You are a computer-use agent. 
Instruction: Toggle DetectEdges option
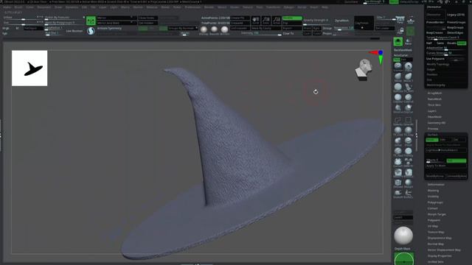point(456,32)
